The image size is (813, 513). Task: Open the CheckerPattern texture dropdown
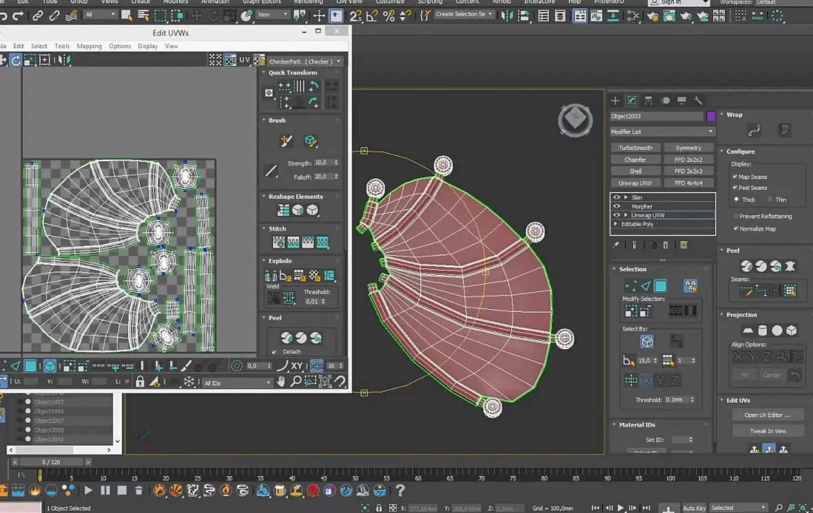[305, 61]
